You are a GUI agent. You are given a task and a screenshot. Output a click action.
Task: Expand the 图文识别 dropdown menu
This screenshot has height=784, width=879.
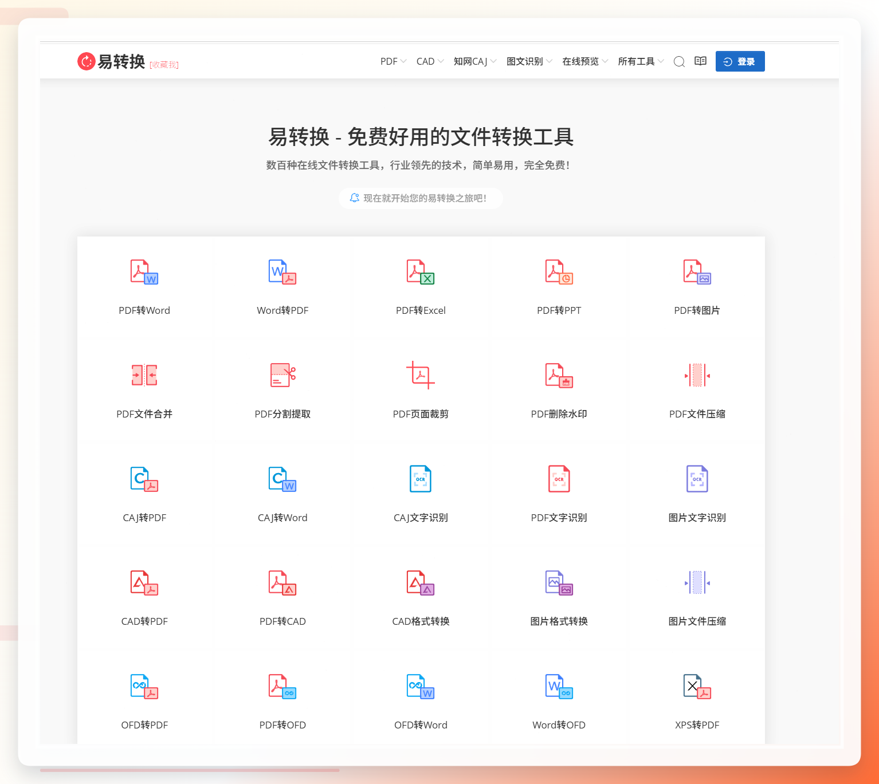click(529, 61)
